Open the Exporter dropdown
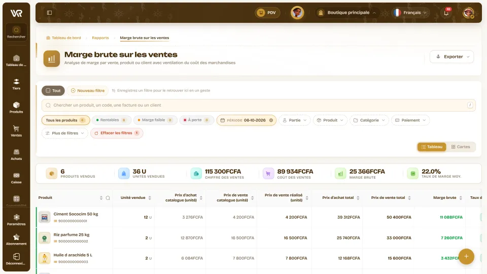Image resolution: width=487 pixels, height=274 pixels. 451,56
